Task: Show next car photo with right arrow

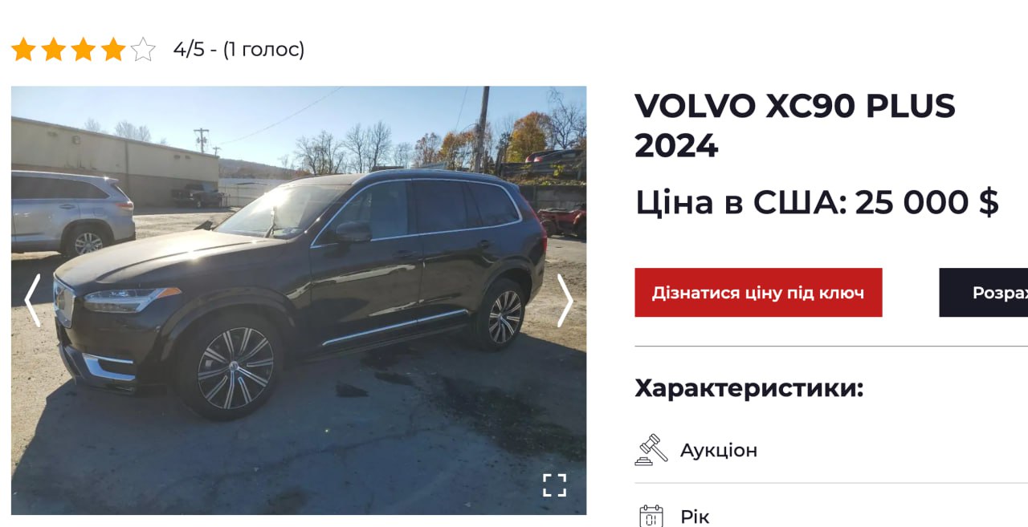Action: pos(565,301)
